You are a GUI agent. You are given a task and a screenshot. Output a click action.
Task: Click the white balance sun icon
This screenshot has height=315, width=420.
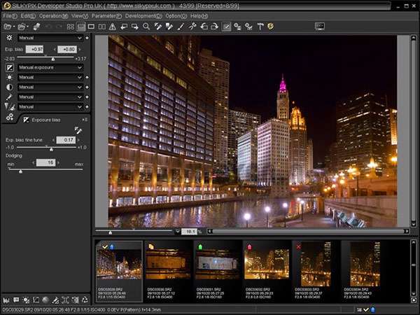coord(9,78)
